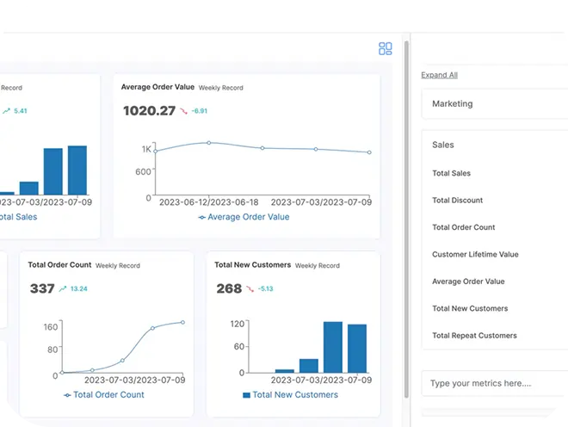Click the red down-trend icon beside 268
568x427 pixels.
point(250,288)
